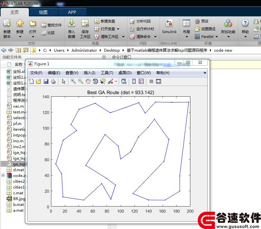
Task: Activate the Edit Plot arrow tool
Action: 64,82
